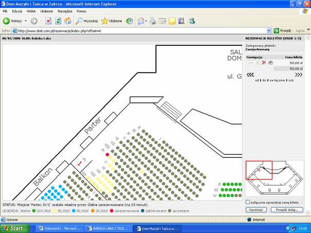Toggle 'wyłącznie sprawdzaj cenę biletu' checkbox
Screen dimensions: 311x233
(248, 202)
